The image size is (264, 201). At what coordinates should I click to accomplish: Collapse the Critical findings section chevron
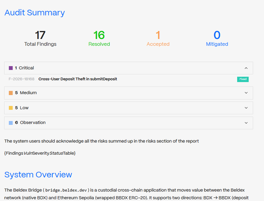coord(246,68)
